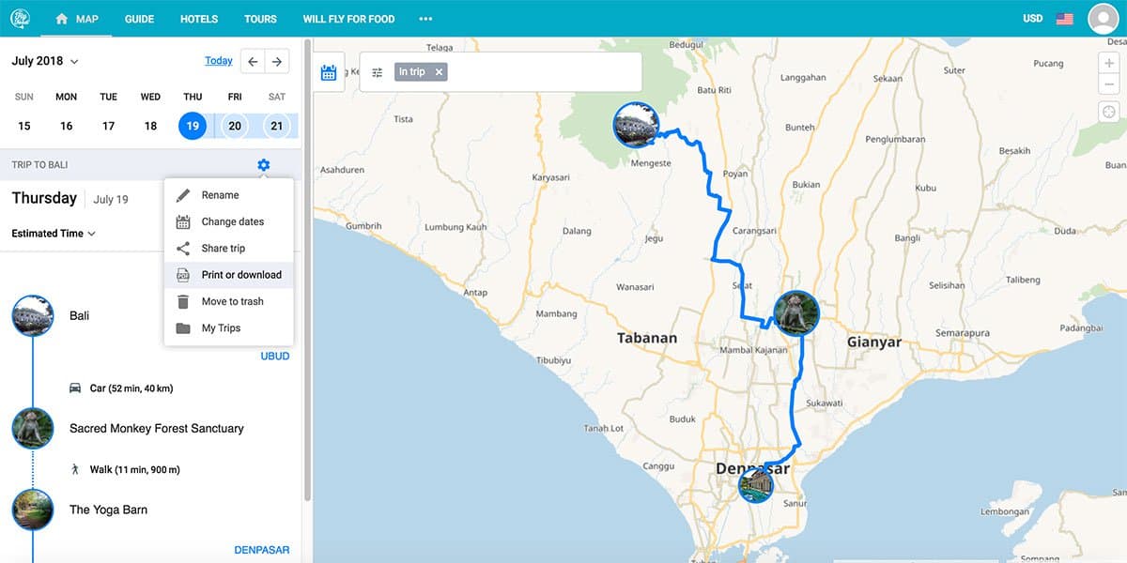Remove the In trip filter chip
1127x563 pixels.
[x=439, y=72]
